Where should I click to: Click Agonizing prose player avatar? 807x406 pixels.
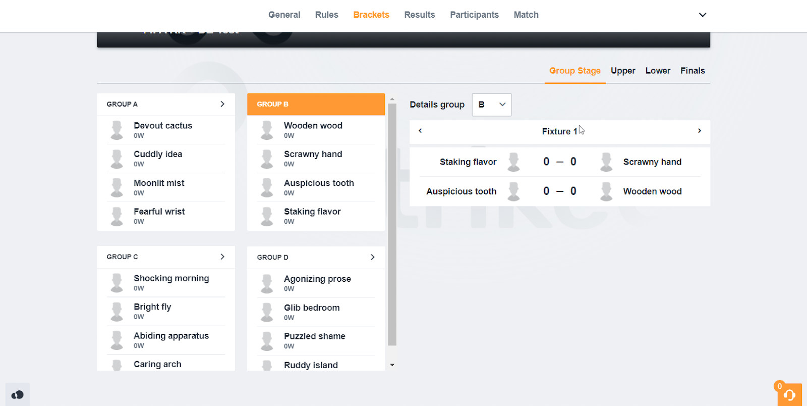267,283
